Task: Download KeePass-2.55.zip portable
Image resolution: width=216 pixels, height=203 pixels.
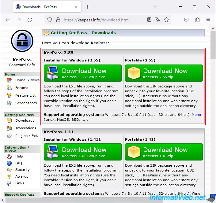Action: tap(164, 73)
